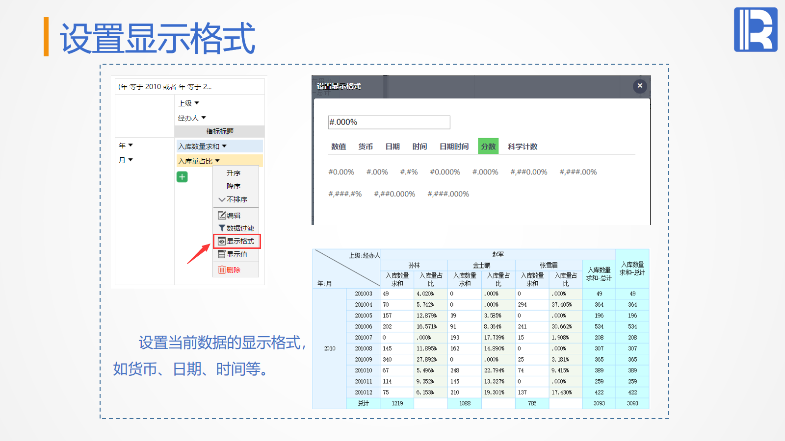Click the blue logo in top-right corner
Image resolution: width=785 pixels, height=441 pixels.
pyautogui.click(x=756, y=29)
